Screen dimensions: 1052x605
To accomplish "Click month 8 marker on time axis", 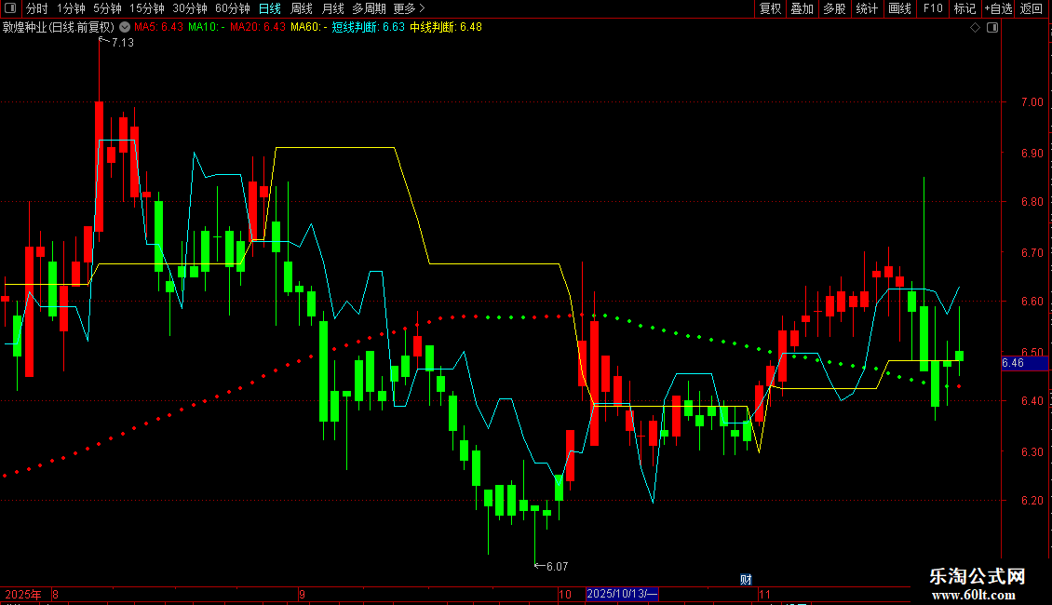I will (55, 594).
